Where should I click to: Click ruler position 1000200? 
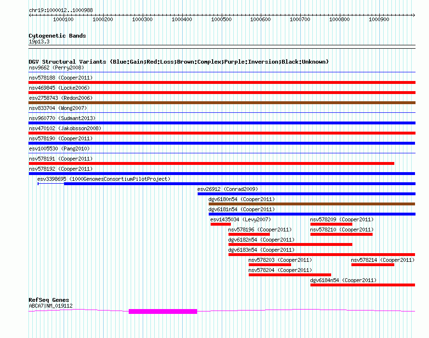[x=103, y=19]
